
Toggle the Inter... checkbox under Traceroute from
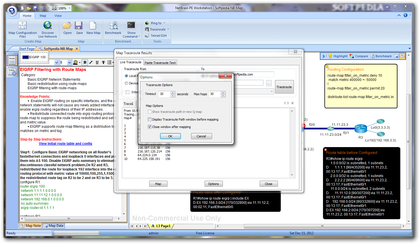(x=128, y=92)
